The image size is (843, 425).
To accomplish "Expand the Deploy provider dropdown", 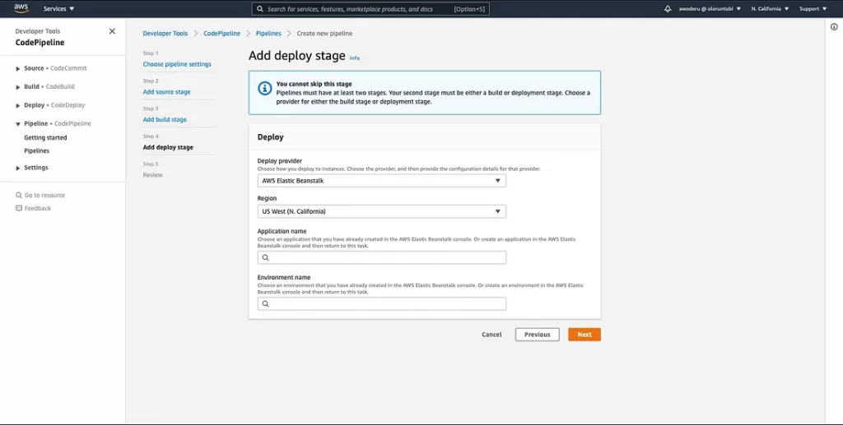I will pyautogui.click(x=381, y=181).
